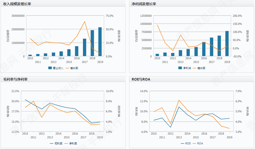Click the 2017 growth rate peak in the revenue chart

(x=84, y=21)
